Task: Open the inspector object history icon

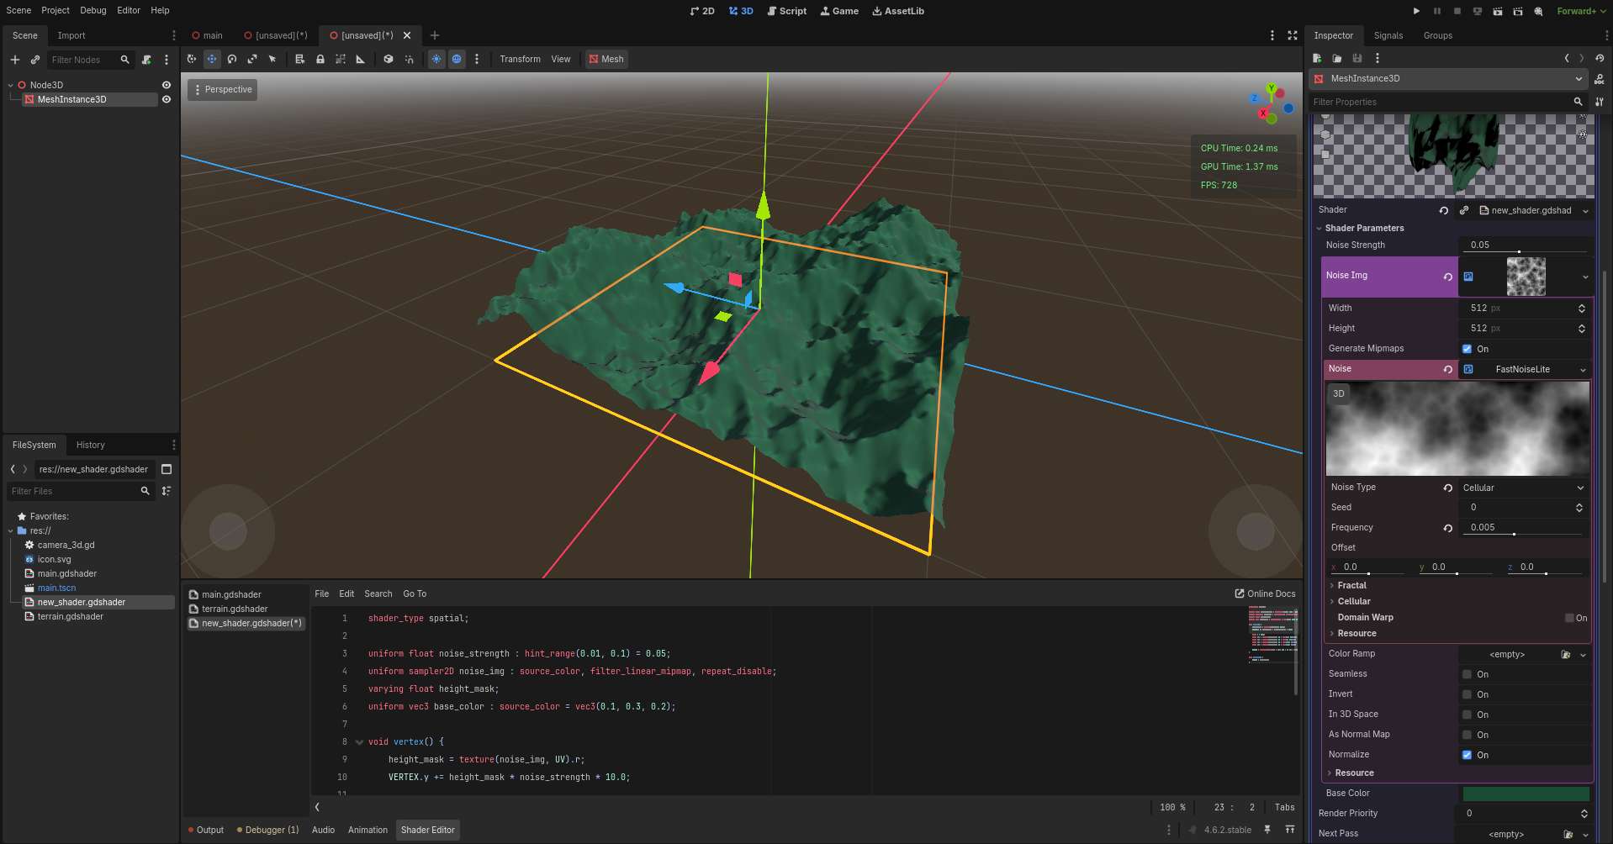Action: pos(1600,58)
